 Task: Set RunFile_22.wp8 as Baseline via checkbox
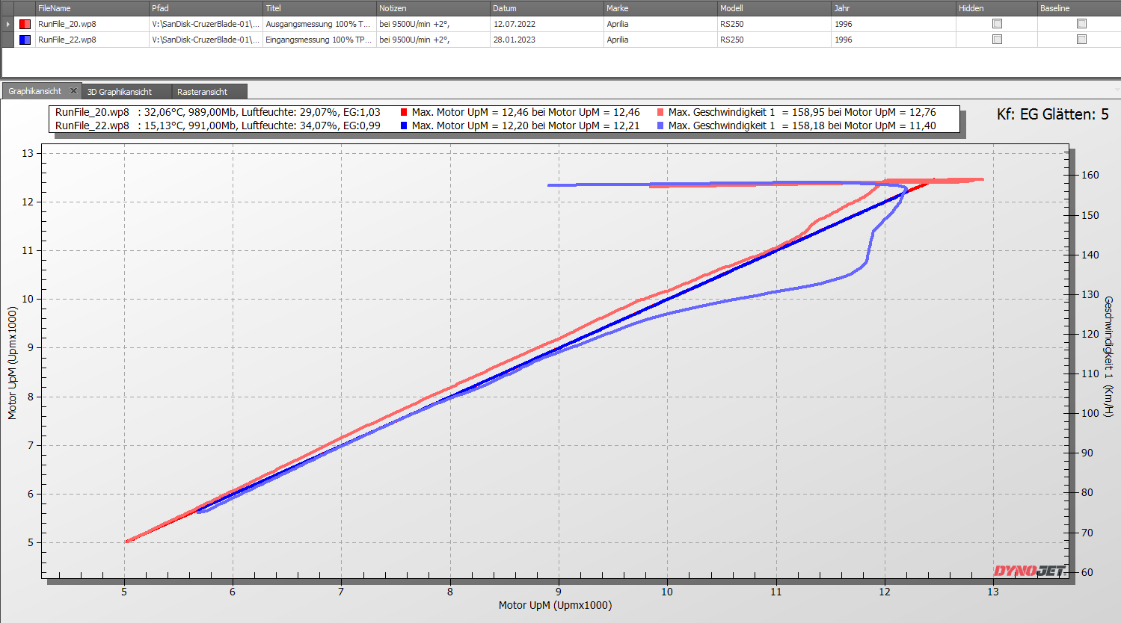click(x=1081, y=40)
